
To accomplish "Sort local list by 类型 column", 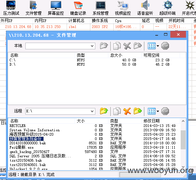I will pyautogui.click(x=91, y=55).
